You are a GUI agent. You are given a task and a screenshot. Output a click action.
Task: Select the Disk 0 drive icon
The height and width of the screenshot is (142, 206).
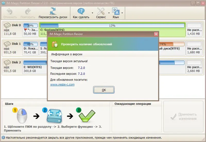(x=7, y=25)
